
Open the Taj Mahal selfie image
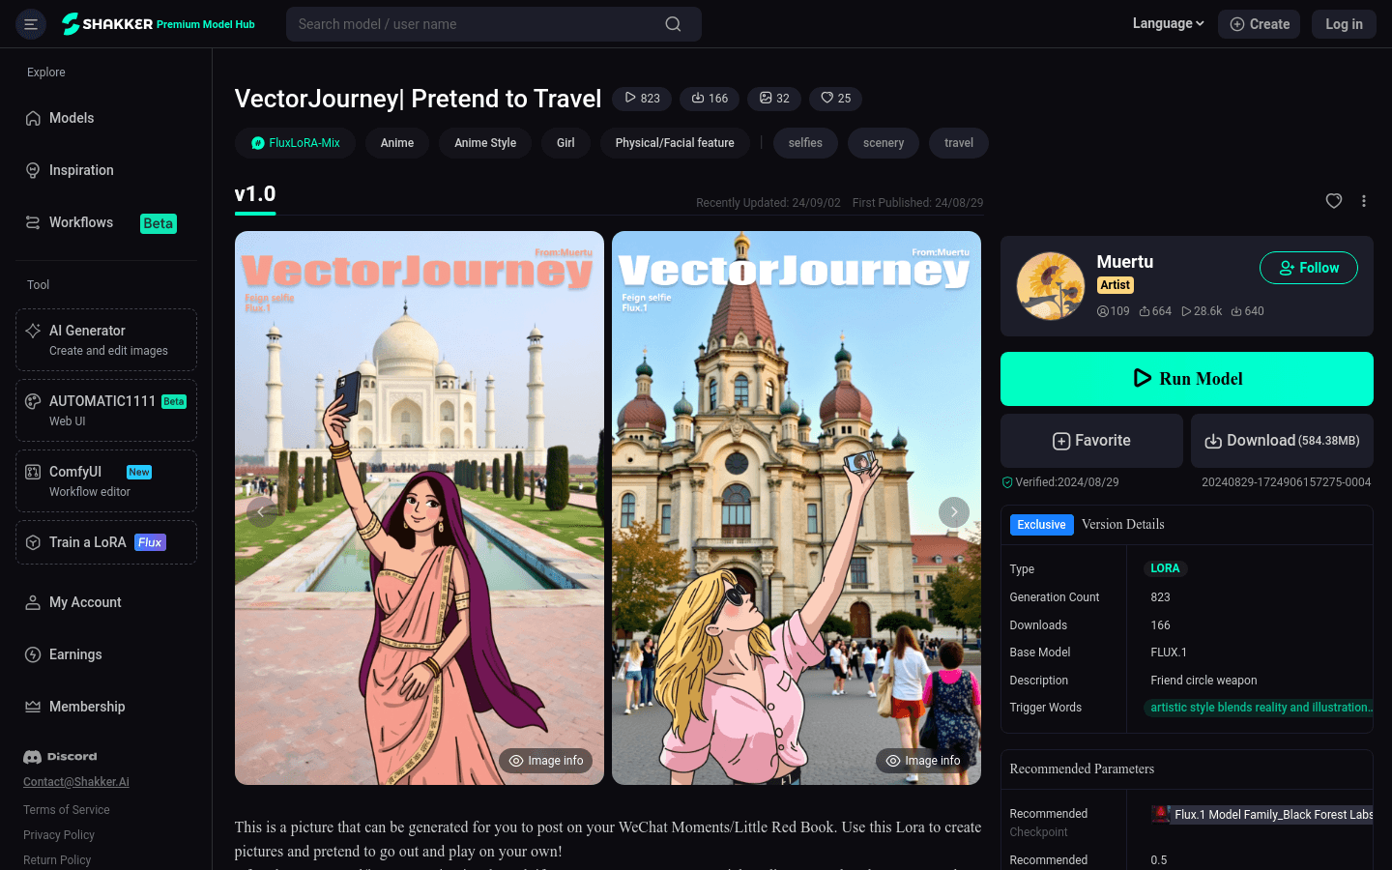(420, 507)
